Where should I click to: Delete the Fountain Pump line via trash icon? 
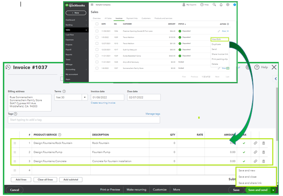click(263, 152)
